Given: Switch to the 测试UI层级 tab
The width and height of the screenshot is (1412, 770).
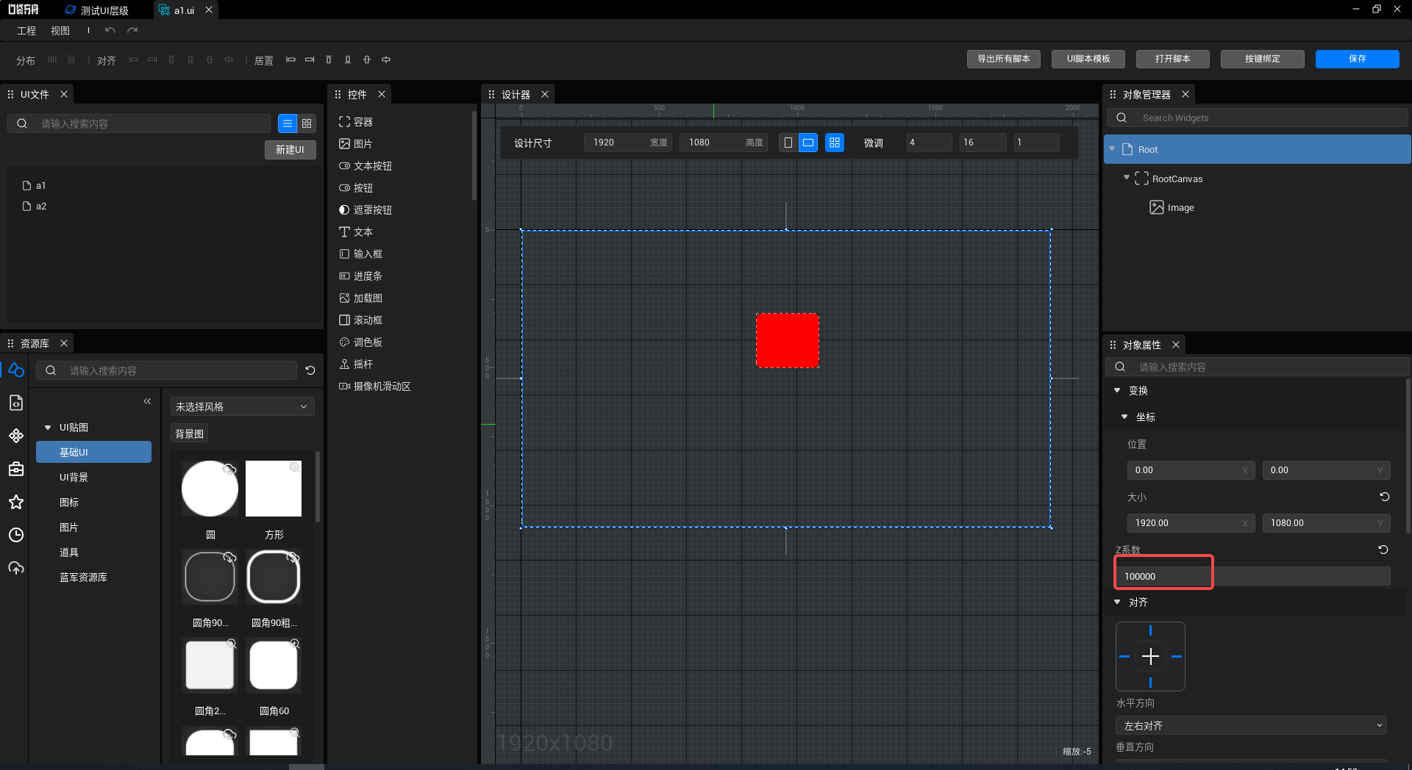Looking at the screenshot, I should coord(97,10).
